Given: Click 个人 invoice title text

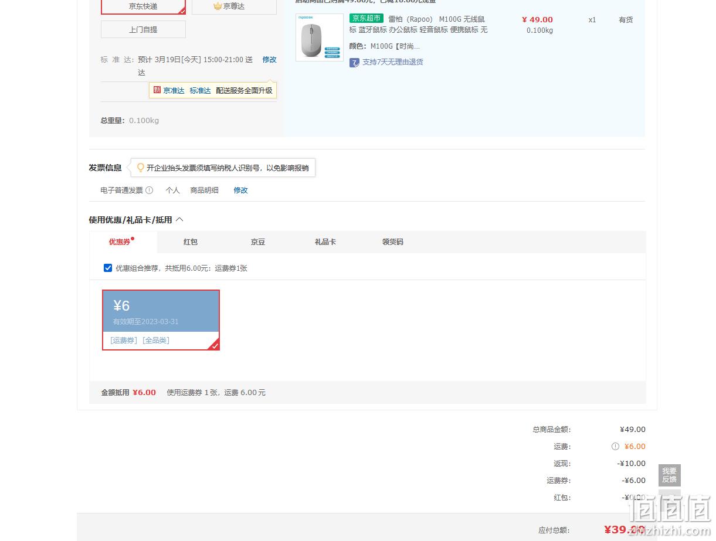Looking at the screenshot, I should (172, 190).
